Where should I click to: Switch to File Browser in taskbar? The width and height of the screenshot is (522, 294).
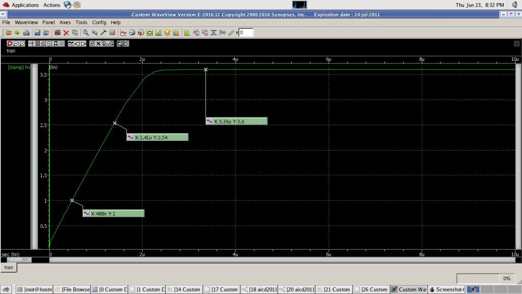[72, 289]
